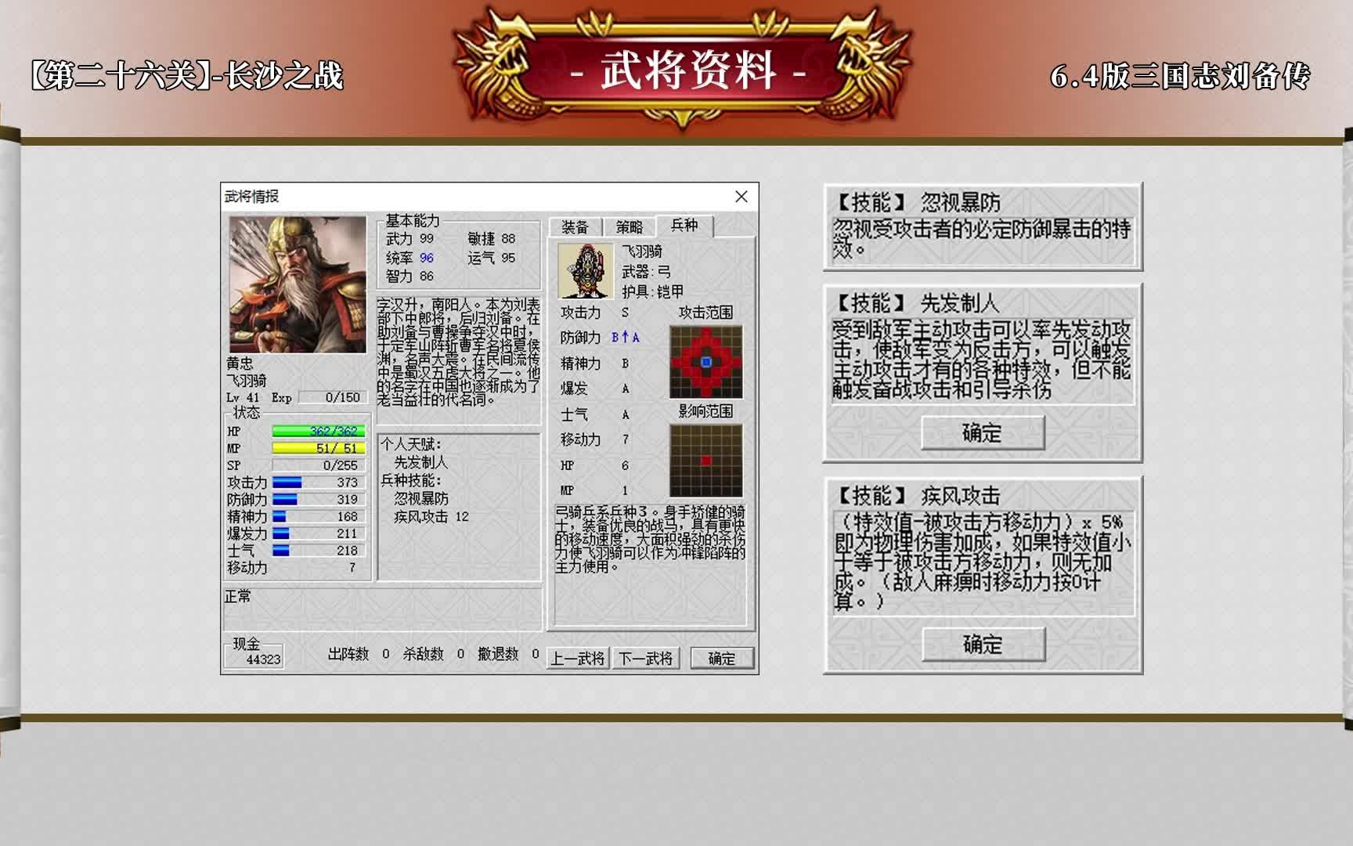Click the 武力 99 stat
This screenshot has height=846, width=1353.
(x=410, y=239)
